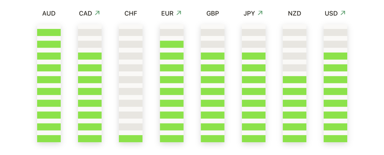
Task: Click the JPY currency label text
Action: click(249, 14)
